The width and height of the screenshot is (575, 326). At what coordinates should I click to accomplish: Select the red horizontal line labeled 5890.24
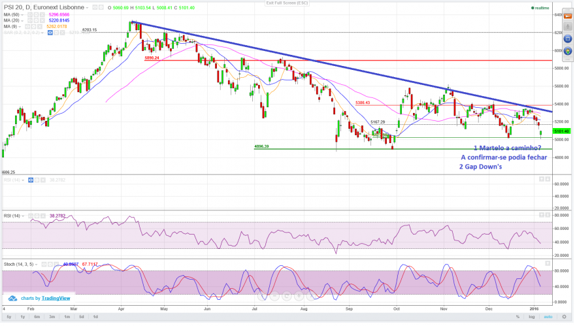[x=348, y=60]
